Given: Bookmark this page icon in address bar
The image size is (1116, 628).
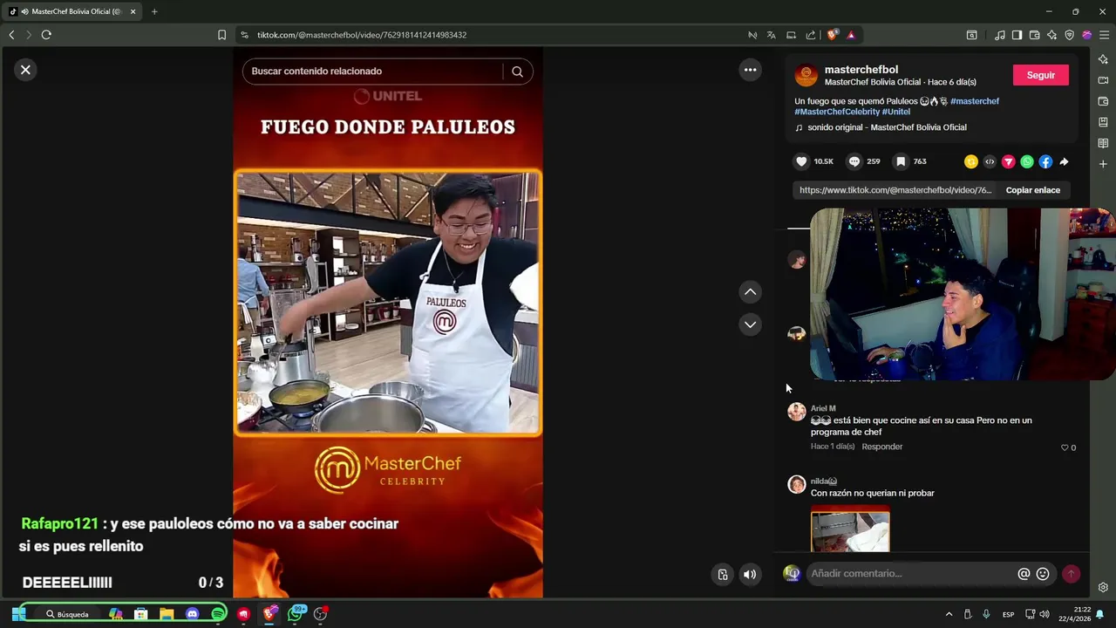Looking at the screenshot, I should pyautogui.click(x=221, y=35).
